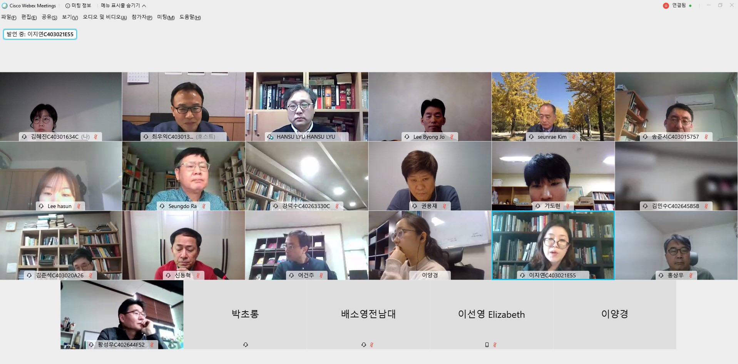The height and width of the screenshot is (364, 738).
Task: Click muted mic icon on 홍상우 tile
Action: [691, 275]
